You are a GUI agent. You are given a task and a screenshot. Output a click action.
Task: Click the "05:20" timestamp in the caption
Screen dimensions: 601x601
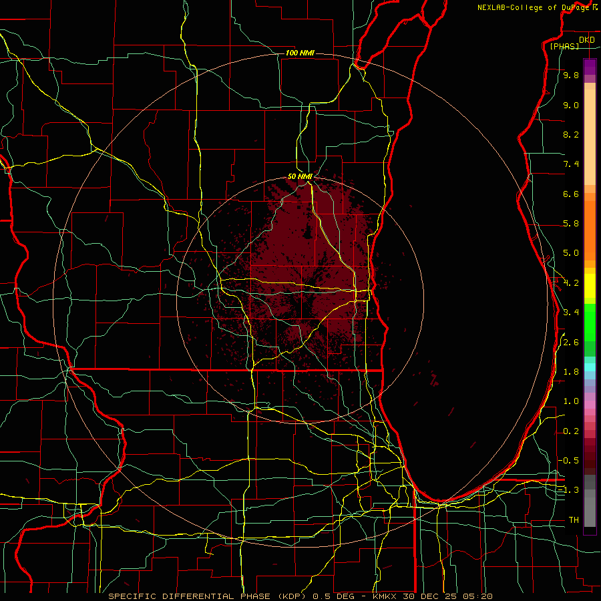point(477,596)
